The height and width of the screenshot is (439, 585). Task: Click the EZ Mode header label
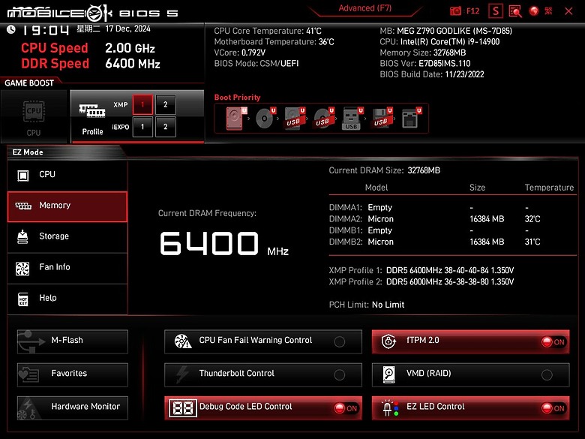point(28,152)
